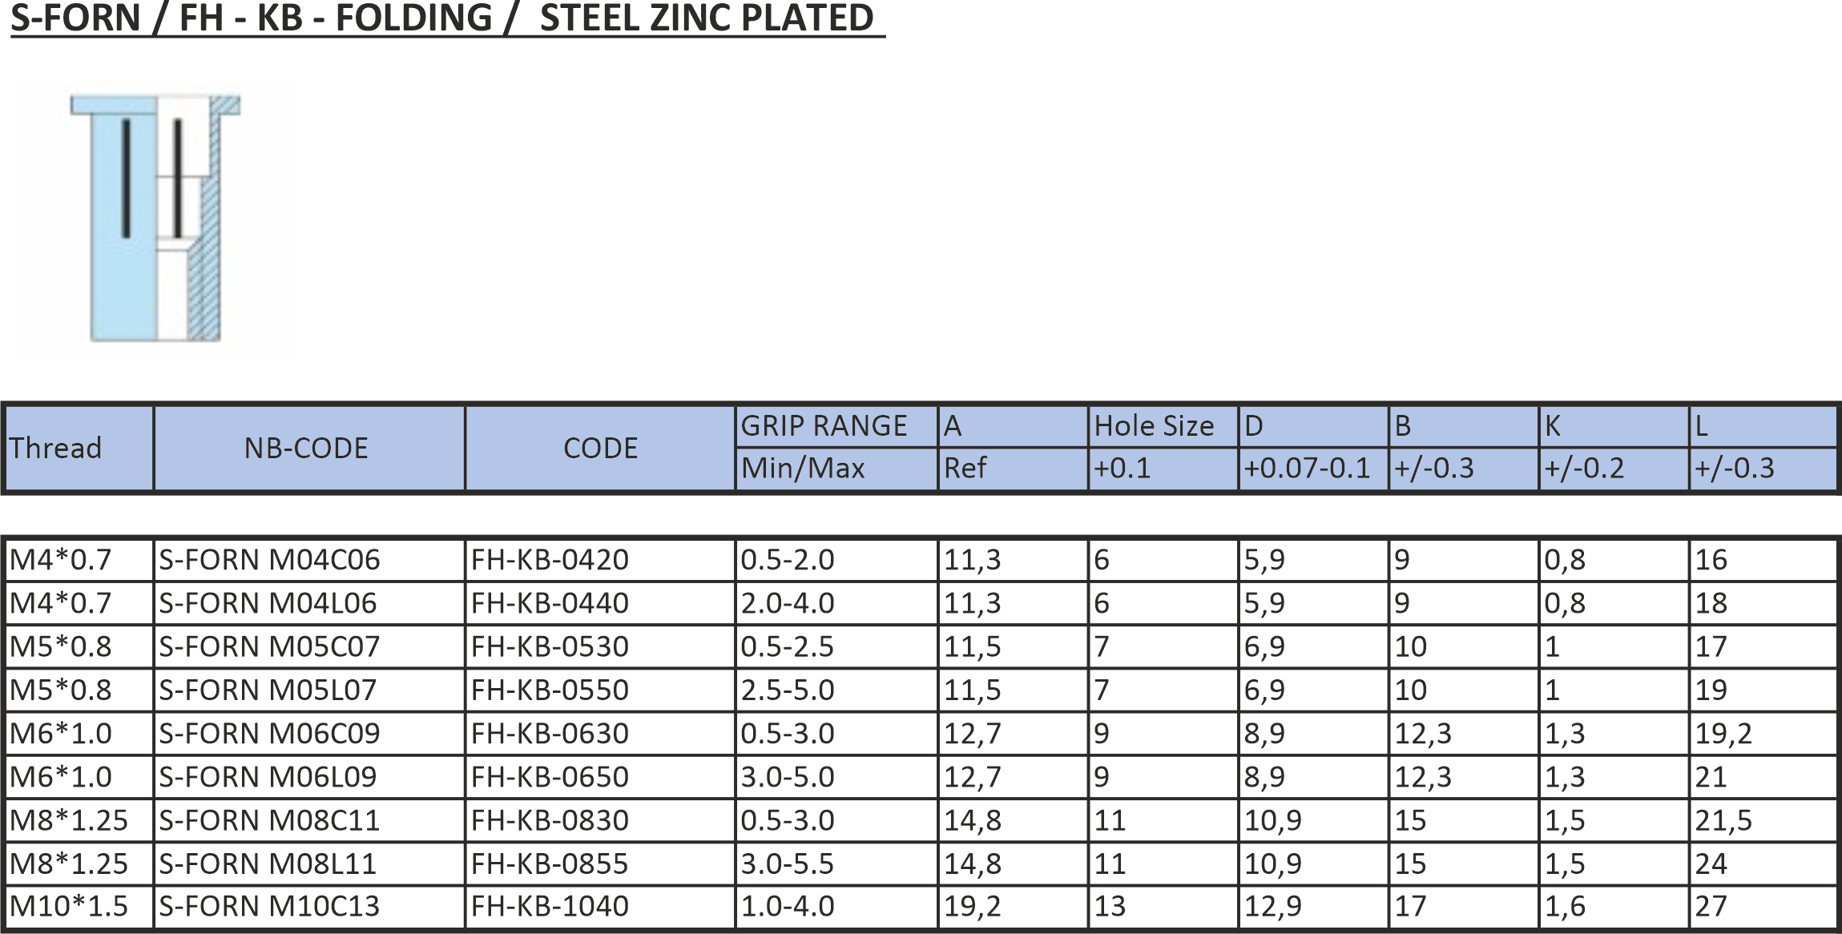The image size is (1842, 934).
Task: Select cell S-FORN M10C13
Action: click(308, 906)
